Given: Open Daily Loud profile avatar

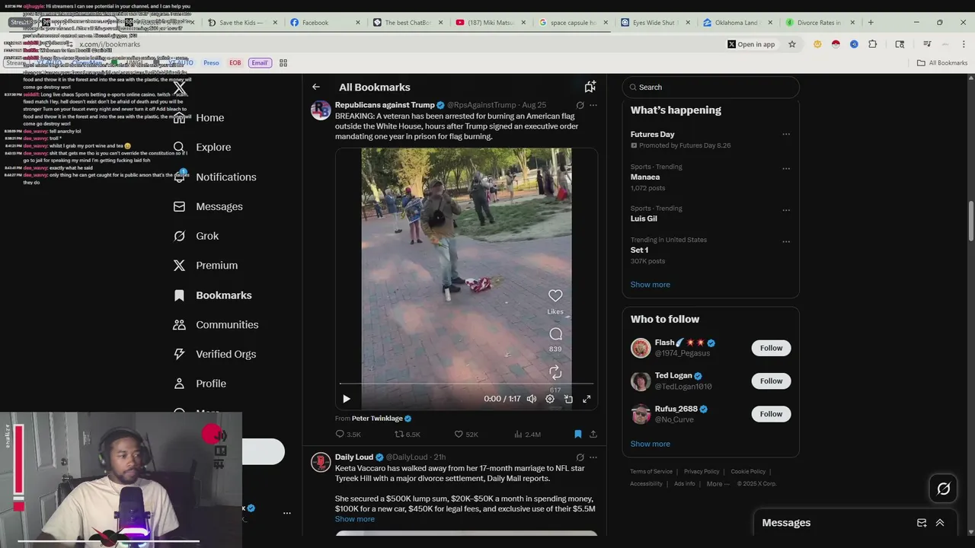Looking at the screenshot, I should pos(321,463).
